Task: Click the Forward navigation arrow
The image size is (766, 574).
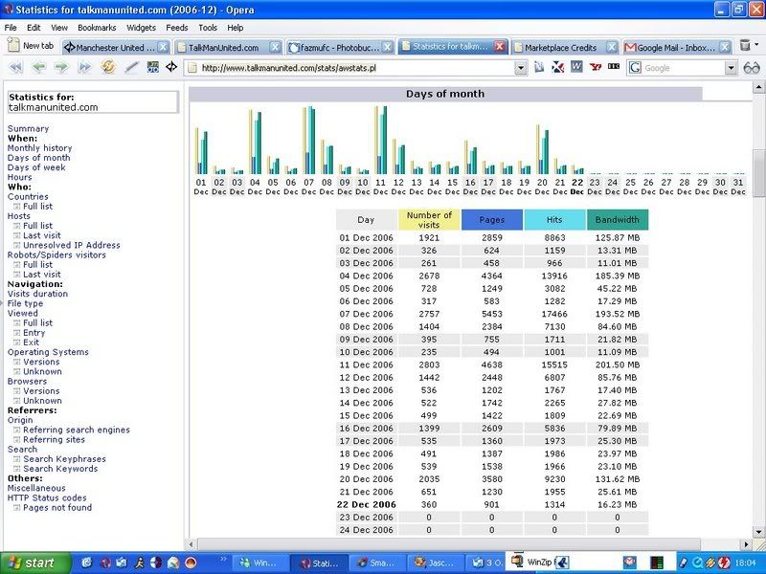Action: point(60,68)
